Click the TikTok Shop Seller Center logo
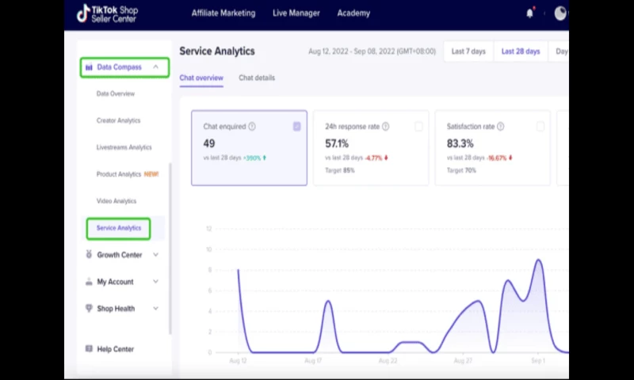 click(x=108, y=13)
